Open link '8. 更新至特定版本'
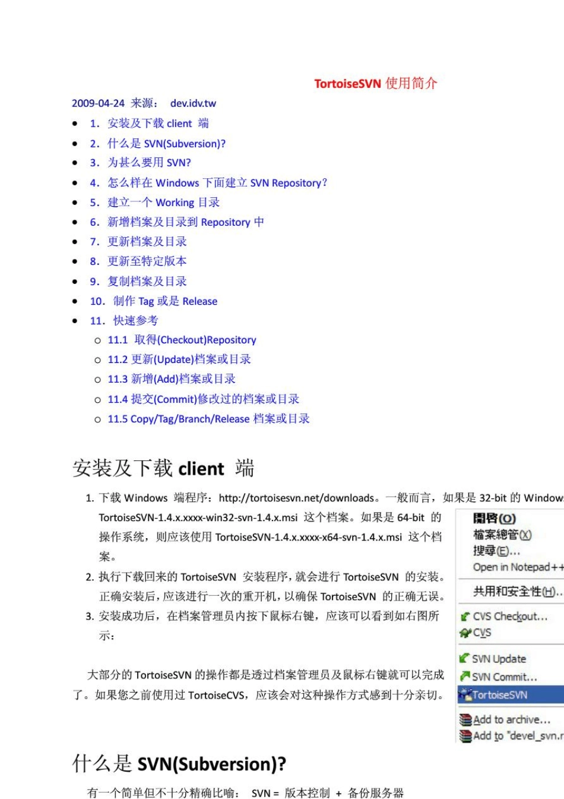The image size is (564, 799). coord(138,261)
